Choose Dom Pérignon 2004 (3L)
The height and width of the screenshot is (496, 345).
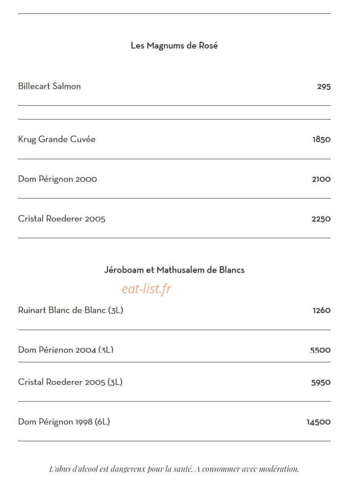pos(66,350)
